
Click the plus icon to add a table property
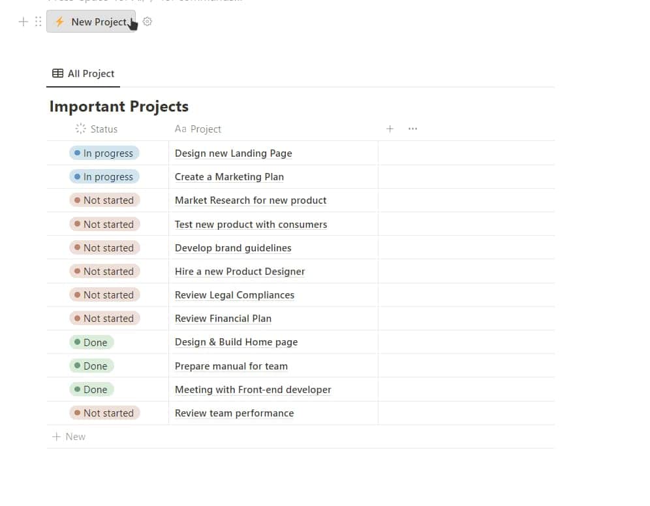[390, 129]
